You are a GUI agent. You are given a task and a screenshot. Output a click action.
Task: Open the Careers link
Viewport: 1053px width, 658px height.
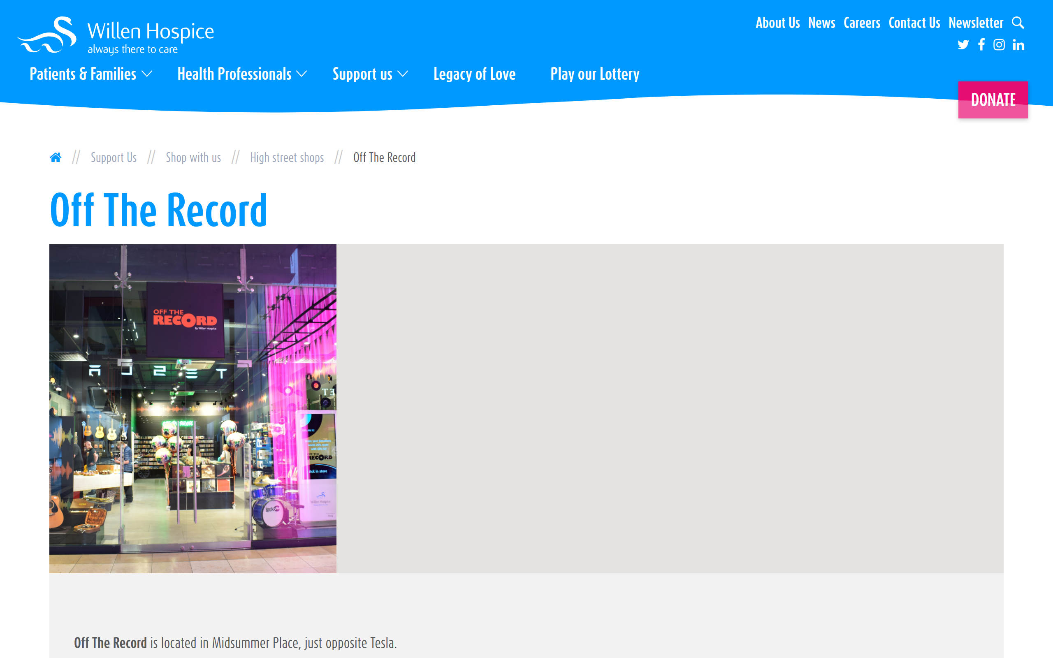click(862, 23)
